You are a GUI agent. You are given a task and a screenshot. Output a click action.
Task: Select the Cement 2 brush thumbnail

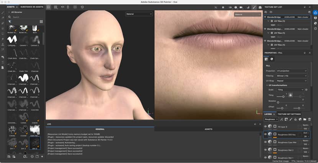(x=35, y=40)
